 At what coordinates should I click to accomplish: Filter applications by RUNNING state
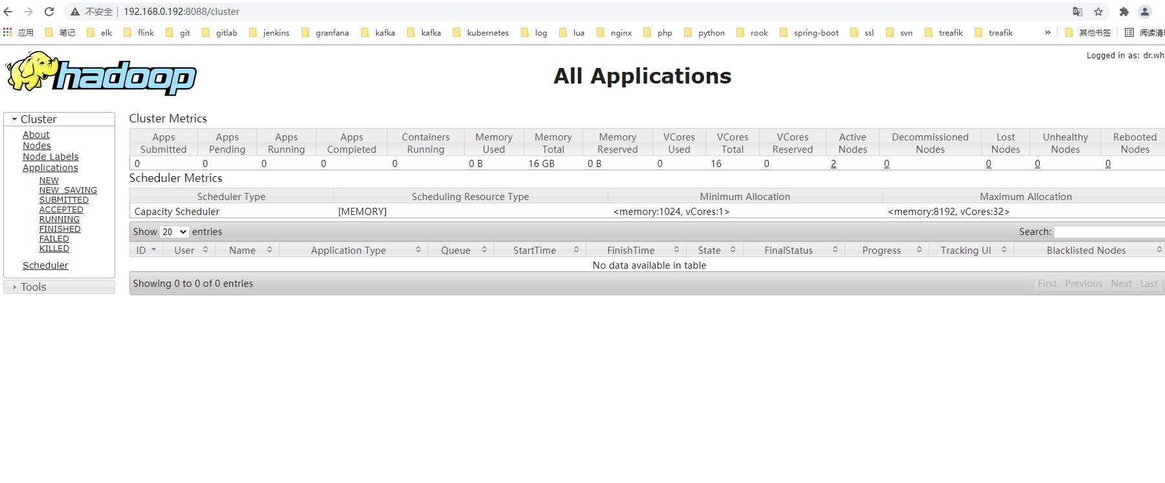coord(60,219)
